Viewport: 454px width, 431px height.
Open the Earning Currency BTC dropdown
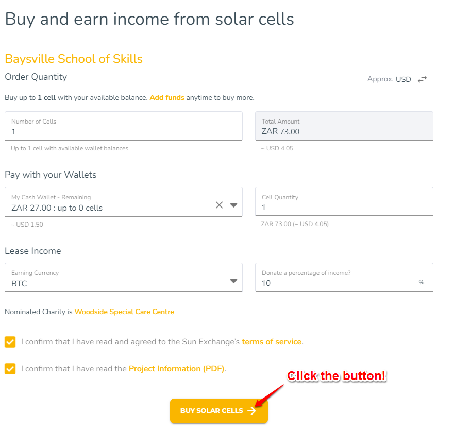coord(124,278)
